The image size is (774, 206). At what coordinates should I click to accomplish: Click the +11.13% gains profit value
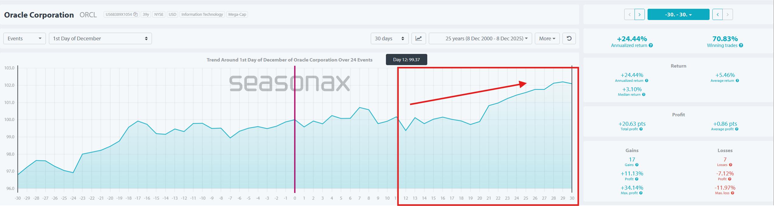pyautogui.click(x=632, y=174)
